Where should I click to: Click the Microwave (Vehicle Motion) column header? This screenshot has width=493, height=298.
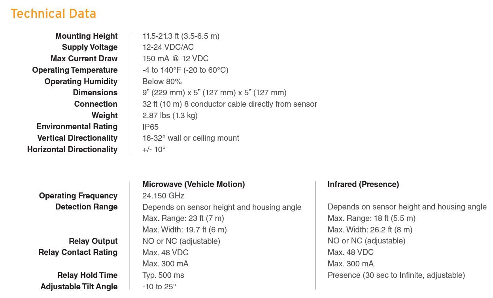(x=193, y=184)
